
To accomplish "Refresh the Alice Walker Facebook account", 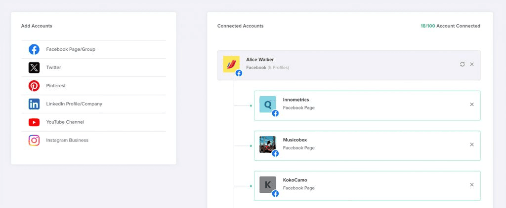I will coord(463,64).
